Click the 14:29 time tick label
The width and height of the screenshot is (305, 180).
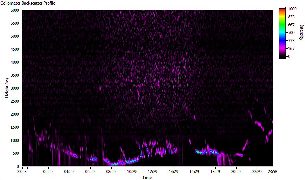[173, 172]
